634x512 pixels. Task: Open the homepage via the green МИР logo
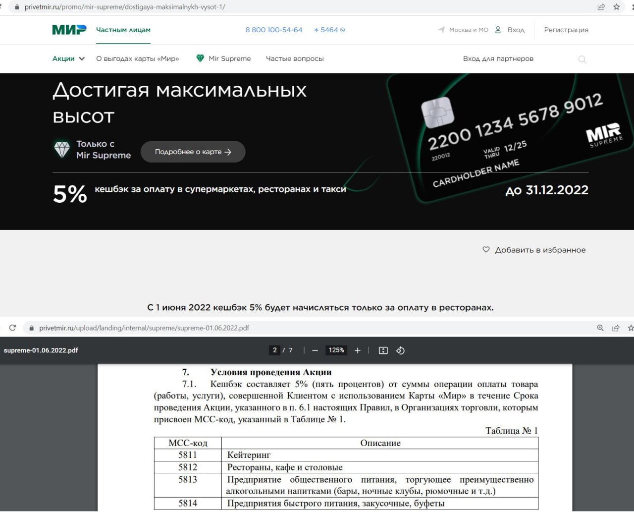point(69,30)
